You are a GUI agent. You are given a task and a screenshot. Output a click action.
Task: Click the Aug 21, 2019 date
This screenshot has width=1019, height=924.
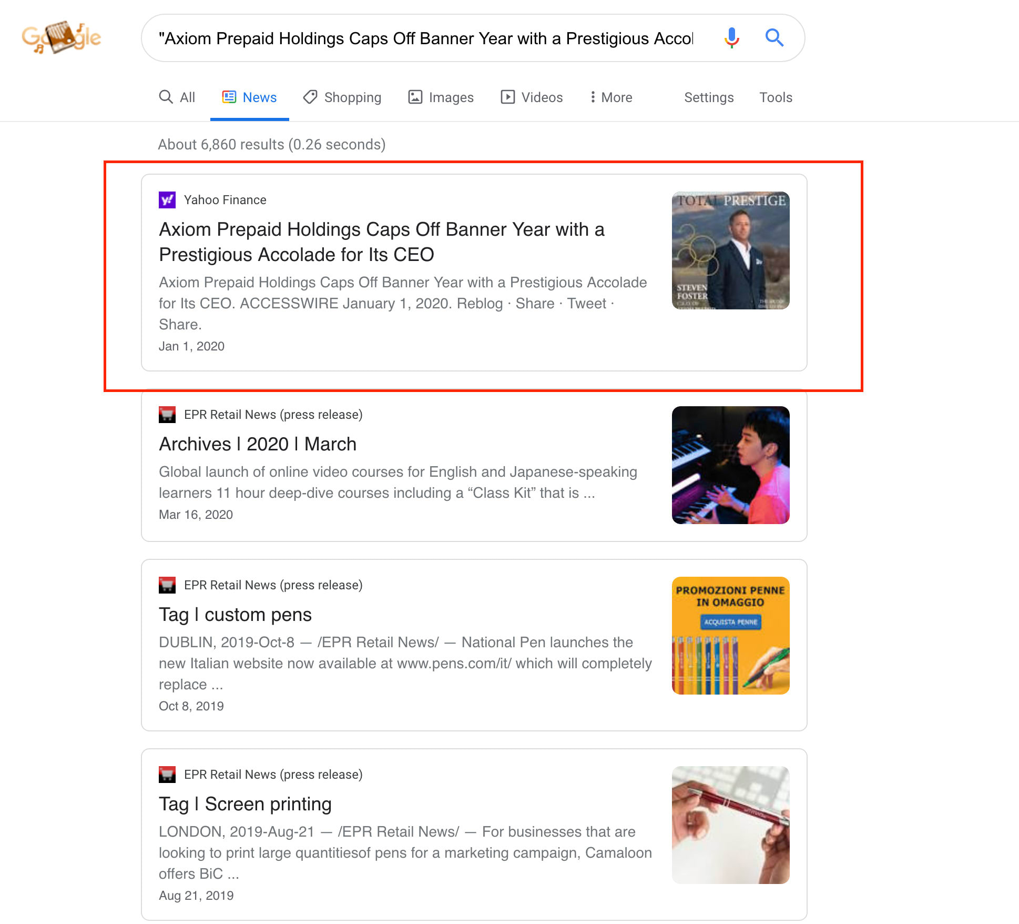click(196, 896)
